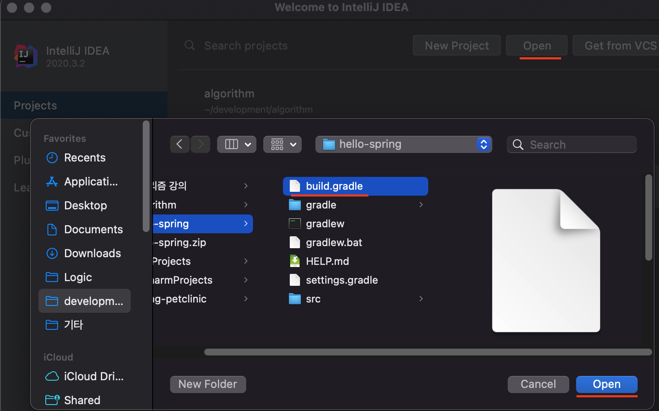Go forward with the right arrow button
Image resolution: width=659 pixels, height=411 pixels.
(x=200, y=144)
